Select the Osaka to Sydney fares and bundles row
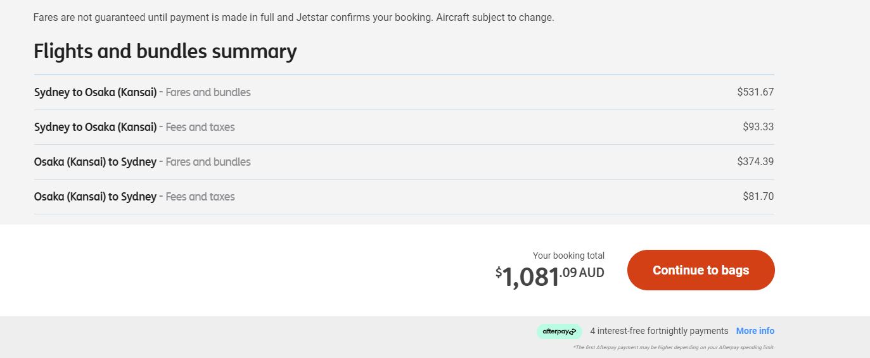This screenshot has width=870, height=358. pos(404,162)
